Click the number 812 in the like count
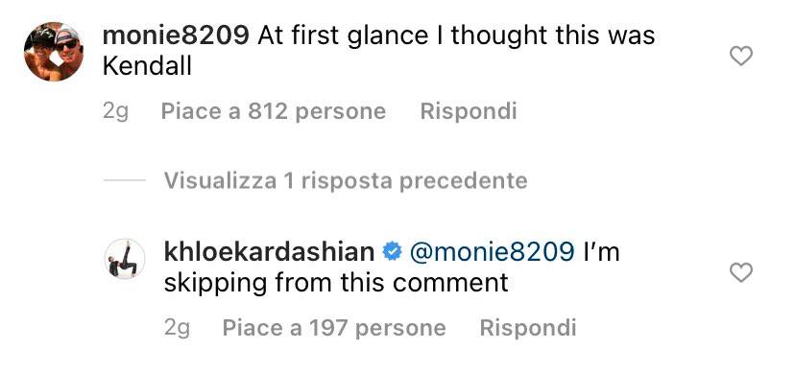This screenshot has width=795, height=372. tap(266, 111)
